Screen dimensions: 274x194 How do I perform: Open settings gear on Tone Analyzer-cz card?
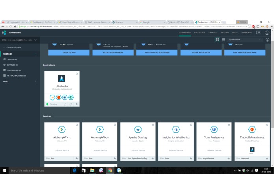[229, 125]
